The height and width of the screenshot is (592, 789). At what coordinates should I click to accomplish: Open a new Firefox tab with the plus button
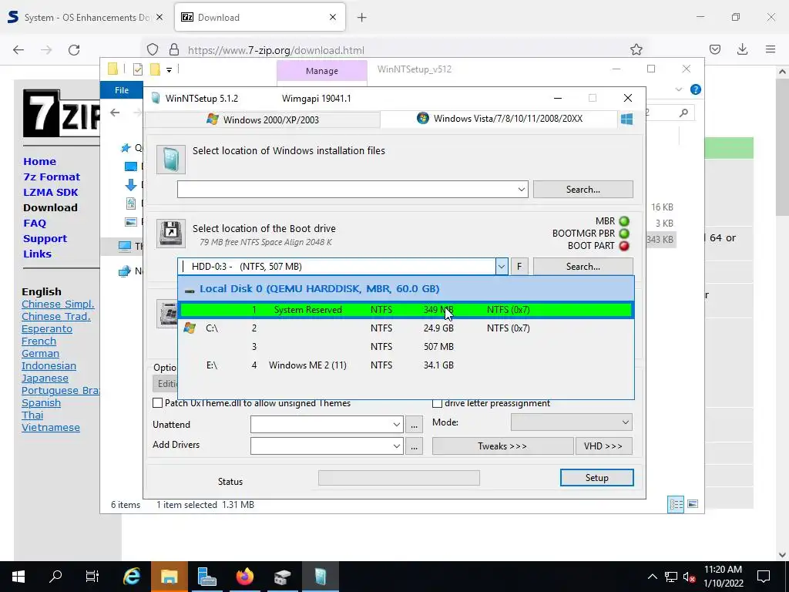coord(362,18)
